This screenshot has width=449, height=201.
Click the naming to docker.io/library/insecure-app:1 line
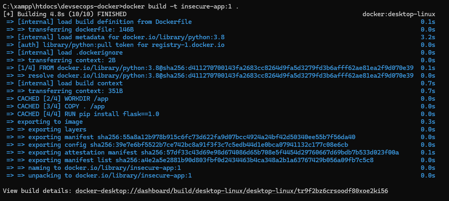(x=104, y=167)
